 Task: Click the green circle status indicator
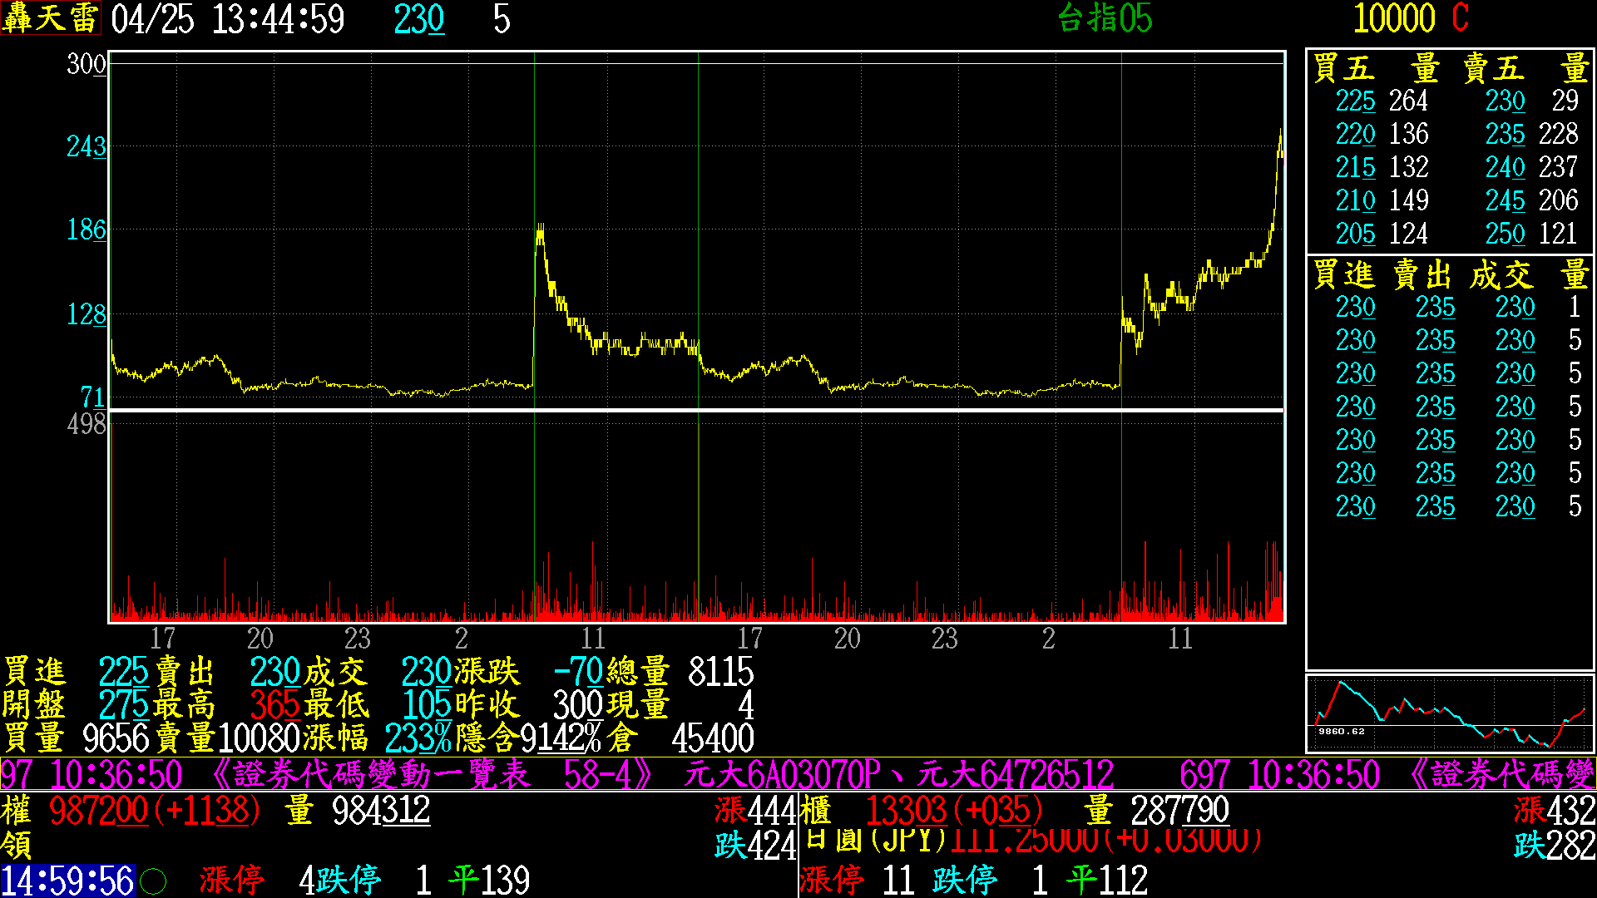153,881
